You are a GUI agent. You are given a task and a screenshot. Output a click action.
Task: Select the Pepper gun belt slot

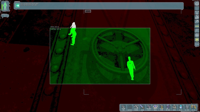pos(161,108)
